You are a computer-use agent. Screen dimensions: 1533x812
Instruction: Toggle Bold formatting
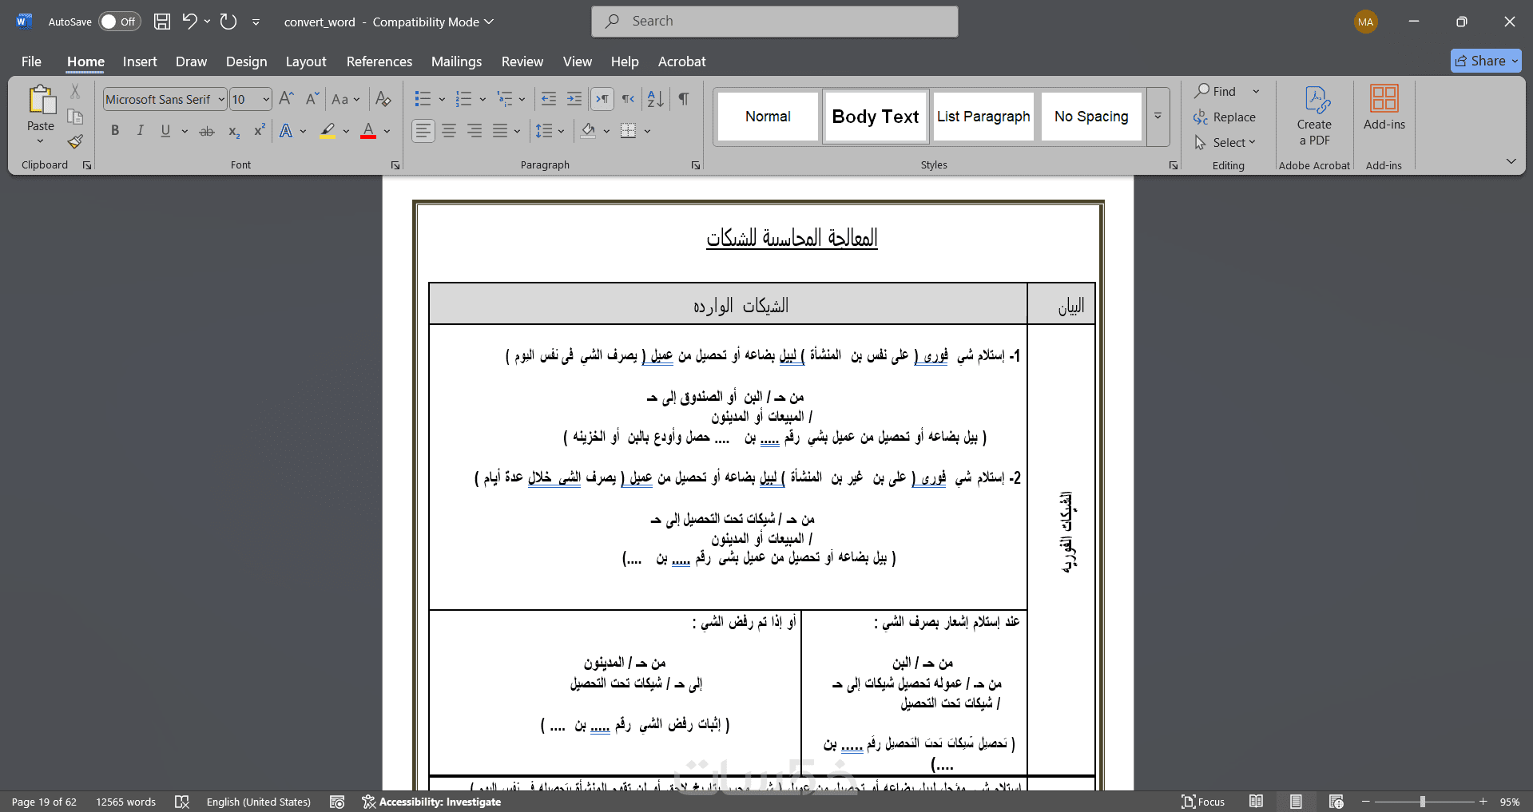point(115,131)
